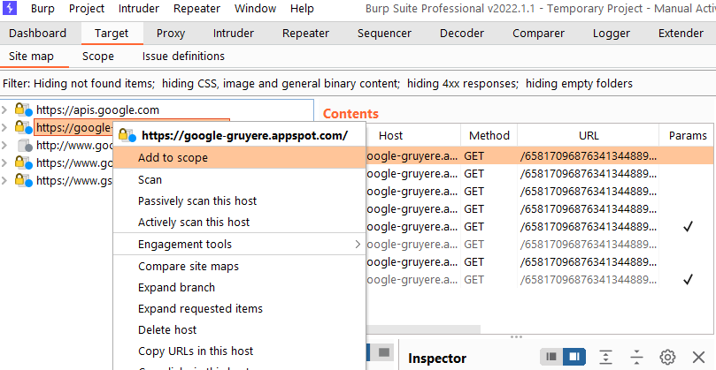
Task: Click the site map filter bar
Action: pos(318,84)
